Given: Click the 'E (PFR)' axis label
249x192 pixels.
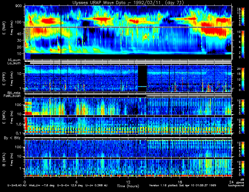Looking at the screenshot, I should point(4,79).
